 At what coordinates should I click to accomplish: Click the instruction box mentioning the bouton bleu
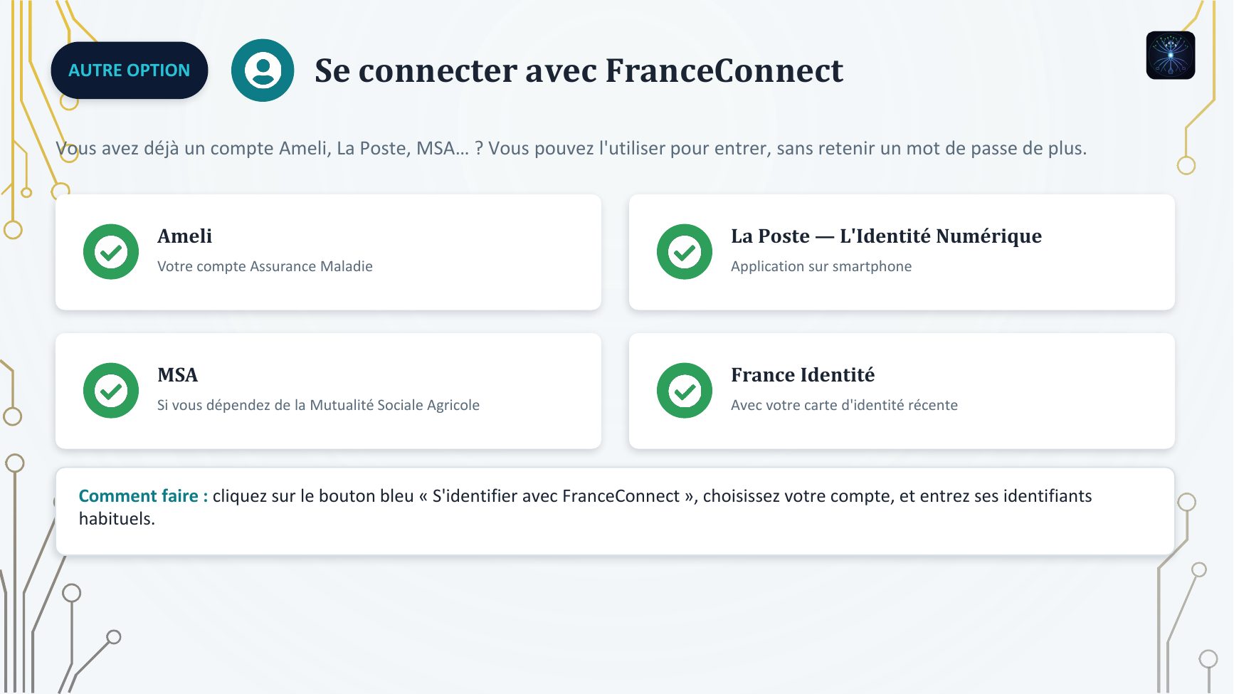click(615, 511)
